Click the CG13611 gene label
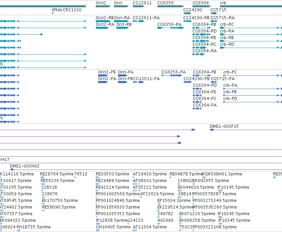 (142, 3)
